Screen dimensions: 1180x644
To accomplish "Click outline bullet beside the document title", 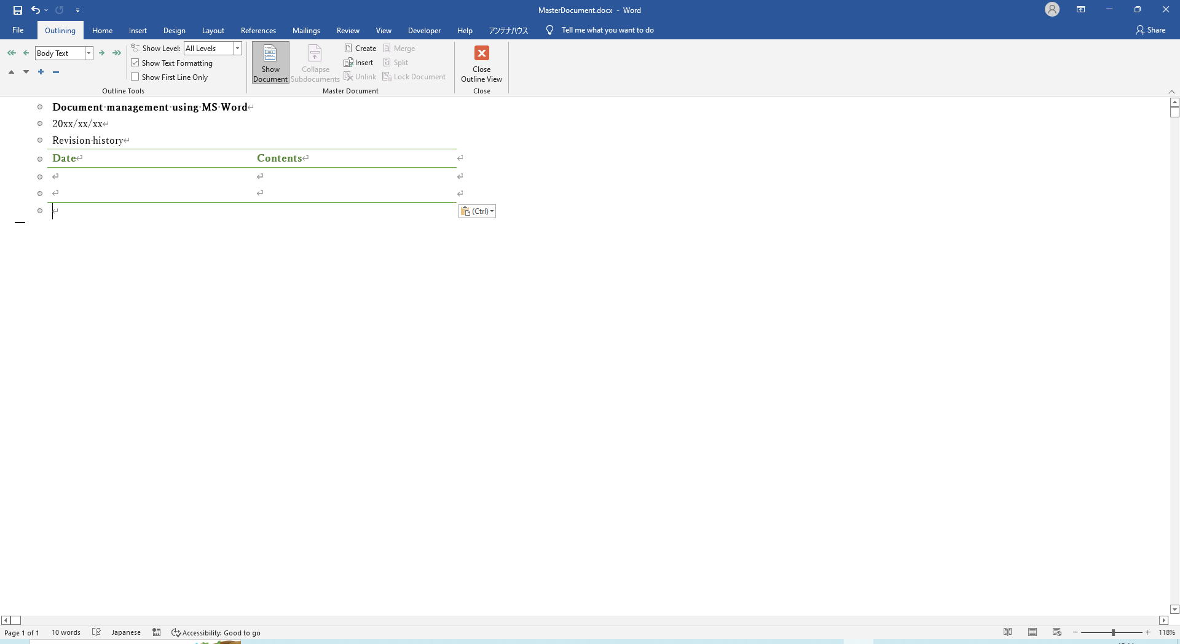I will point(40,107).
